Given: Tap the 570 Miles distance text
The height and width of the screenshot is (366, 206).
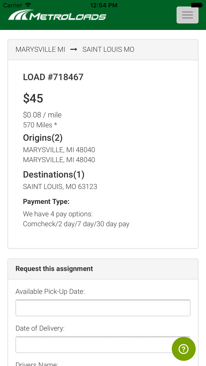Looking at the screenshot, I should point(40,125).
